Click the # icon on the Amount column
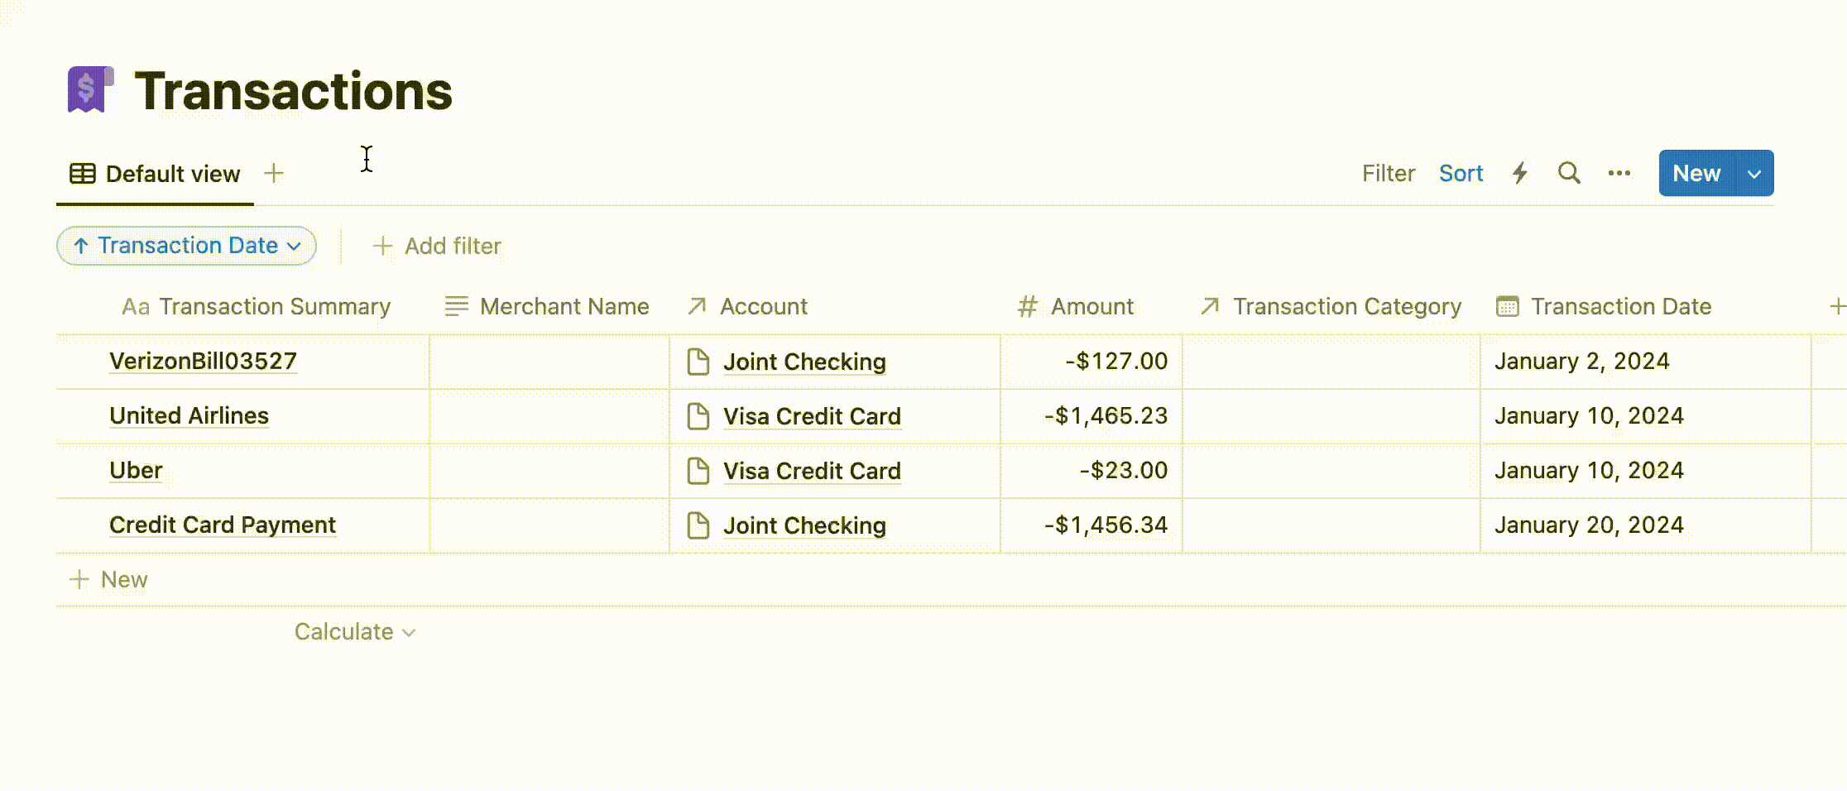 click(x=1026, y=306)
